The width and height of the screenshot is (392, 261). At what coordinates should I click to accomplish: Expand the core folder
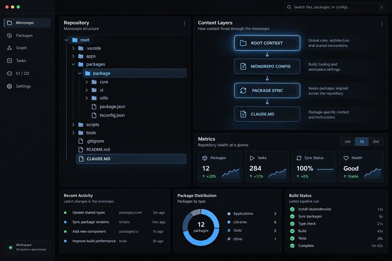coord(87,82)
